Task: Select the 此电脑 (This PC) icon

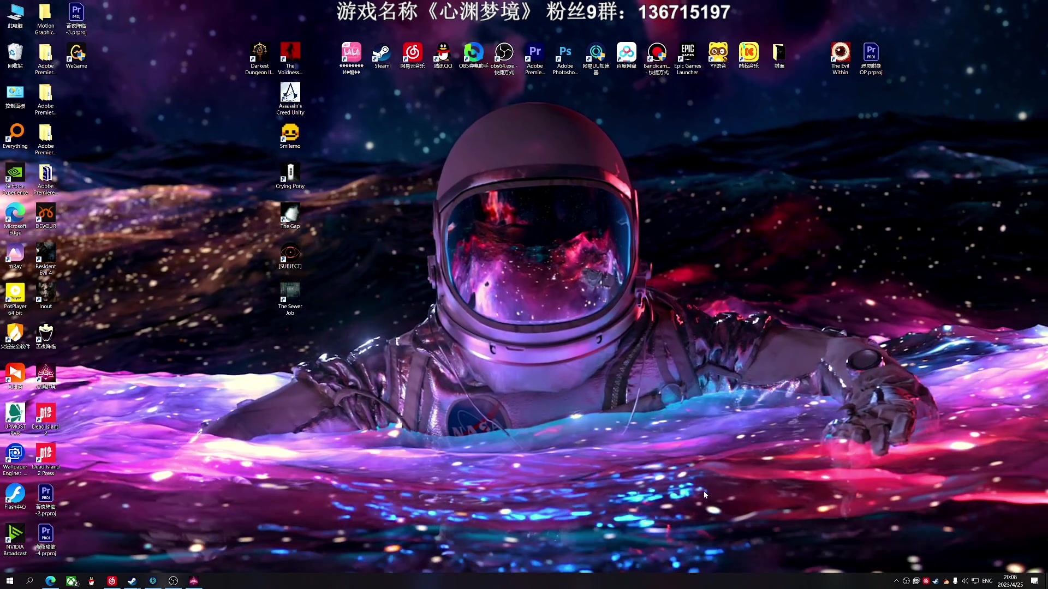Action: tap(15, 16)
